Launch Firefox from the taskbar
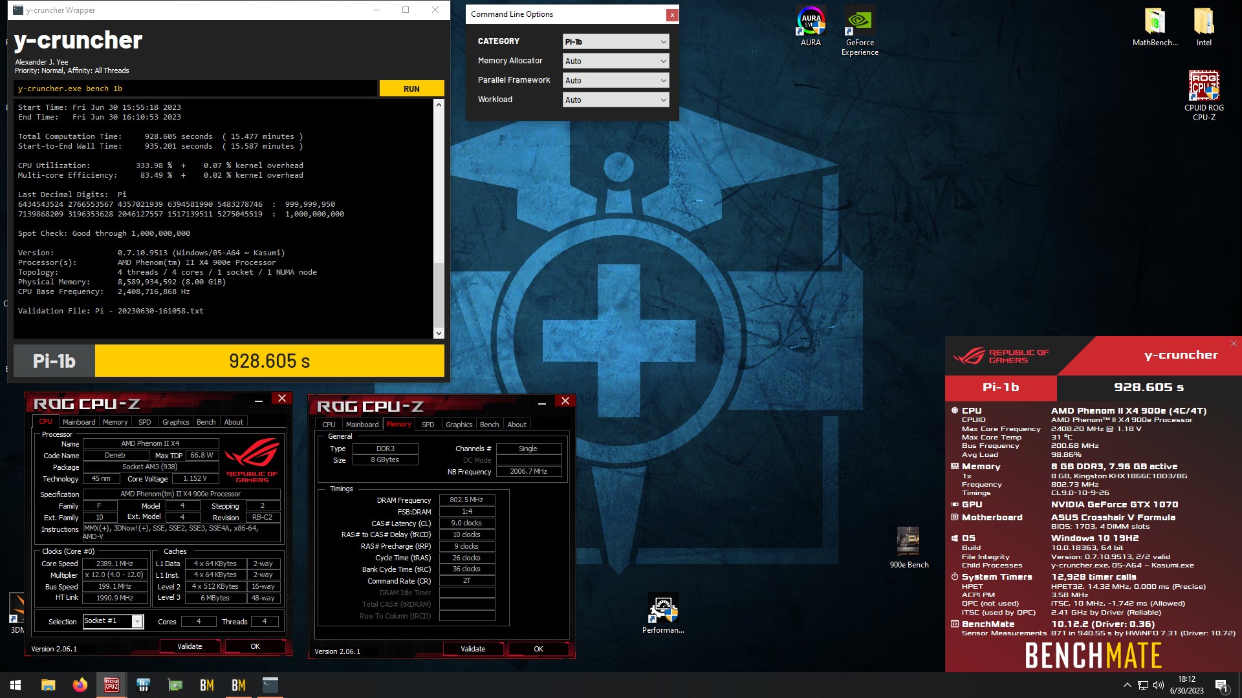Screen dimensions: 1242x698 80,685
